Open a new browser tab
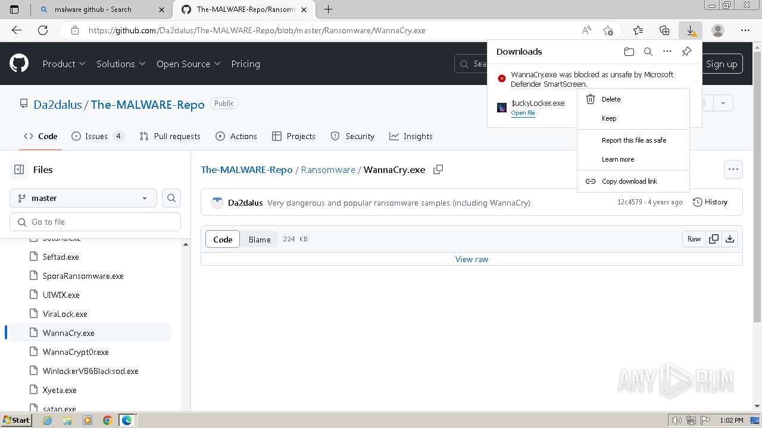 click(x=328, y=9)
